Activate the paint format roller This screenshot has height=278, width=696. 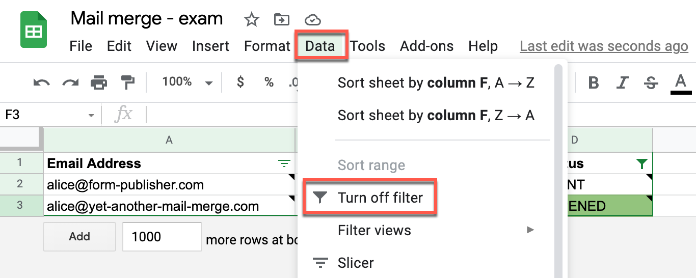click(x=127, y=82)
